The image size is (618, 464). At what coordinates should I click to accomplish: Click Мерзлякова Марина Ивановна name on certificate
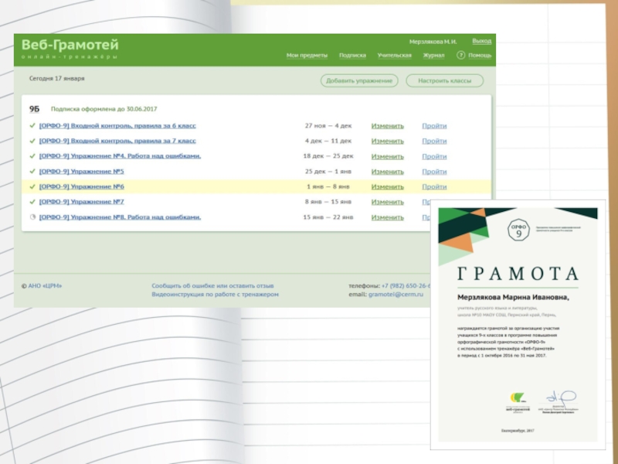(513, 298)
